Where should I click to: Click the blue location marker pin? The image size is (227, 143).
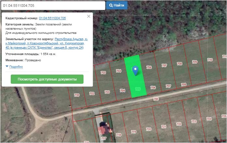tap(135, 70)
